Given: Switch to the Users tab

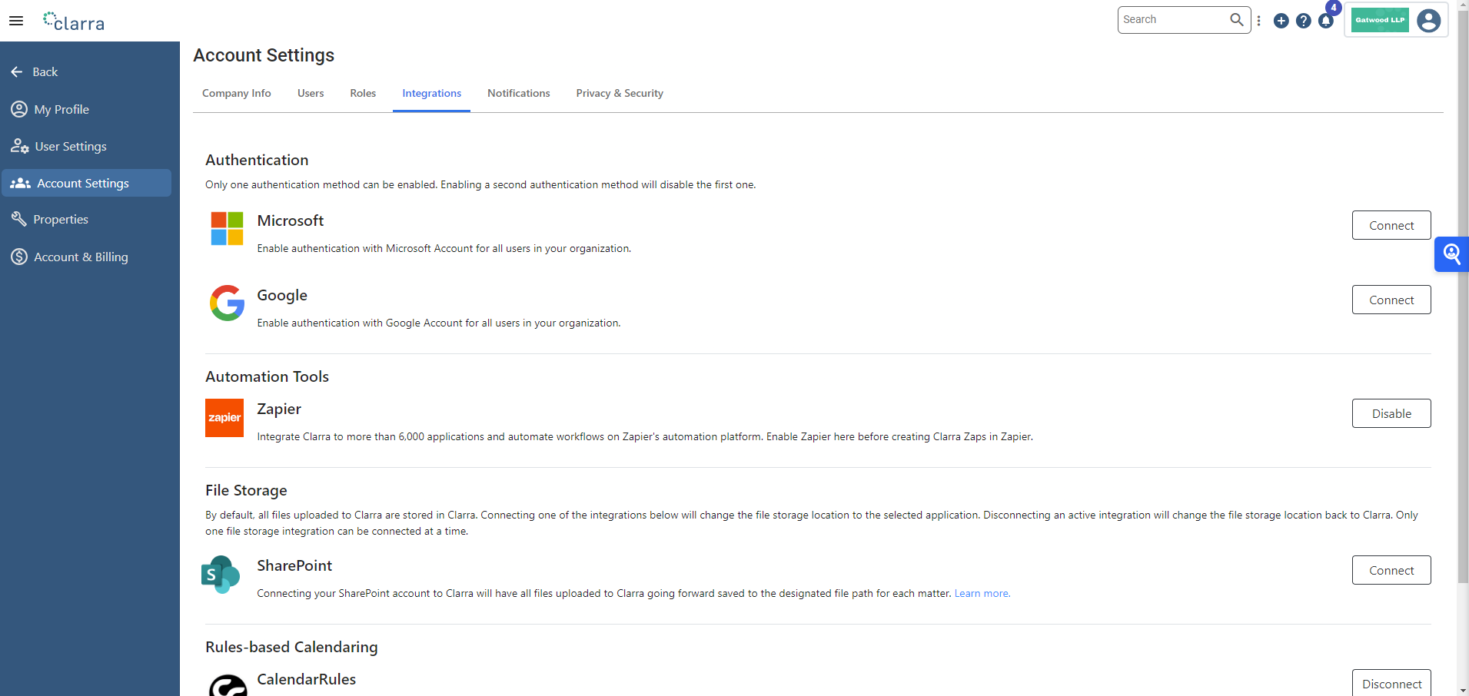Looking at the screenshot, I should pyautogui.click(x=311, y=94).
